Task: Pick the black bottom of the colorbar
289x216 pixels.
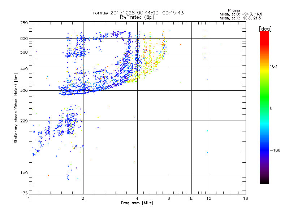Action: [264, 182]
